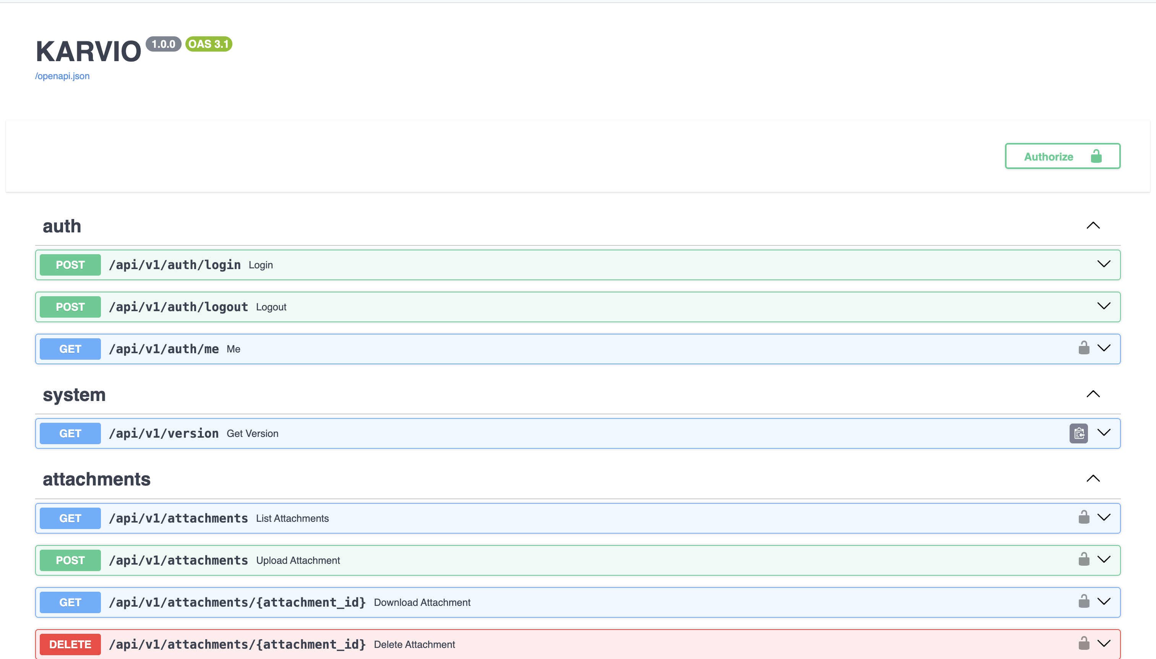Click the /api/v1/version path text

click(x=164, y=433)
